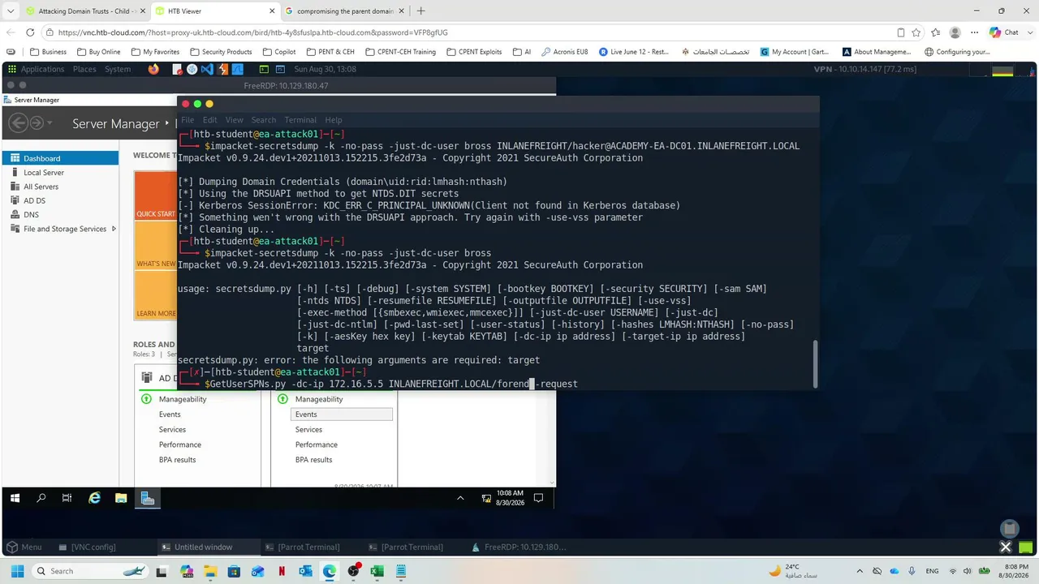Open Action Center on remote server taskbar
The width and height of the screenshot is (1039, 584).
pos(540,498)
